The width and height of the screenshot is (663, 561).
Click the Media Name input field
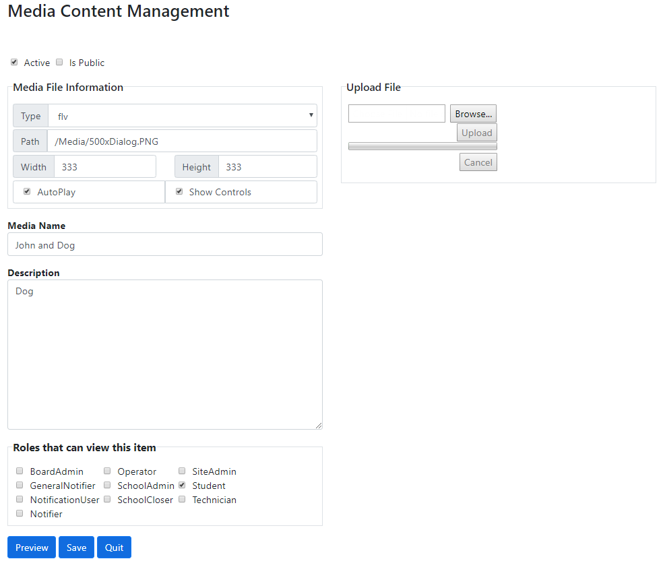tap(164, 244)
